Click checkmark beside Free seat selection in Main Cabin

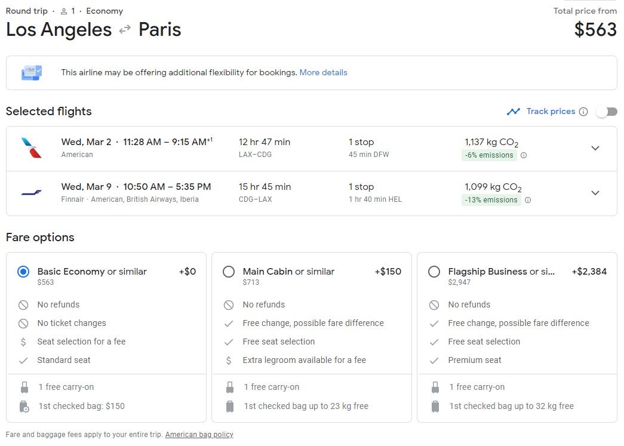(x=229, y=342)
